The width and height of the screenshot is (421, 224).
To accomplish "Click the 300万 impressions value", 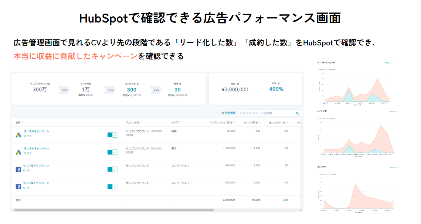I will coord(40,90).
